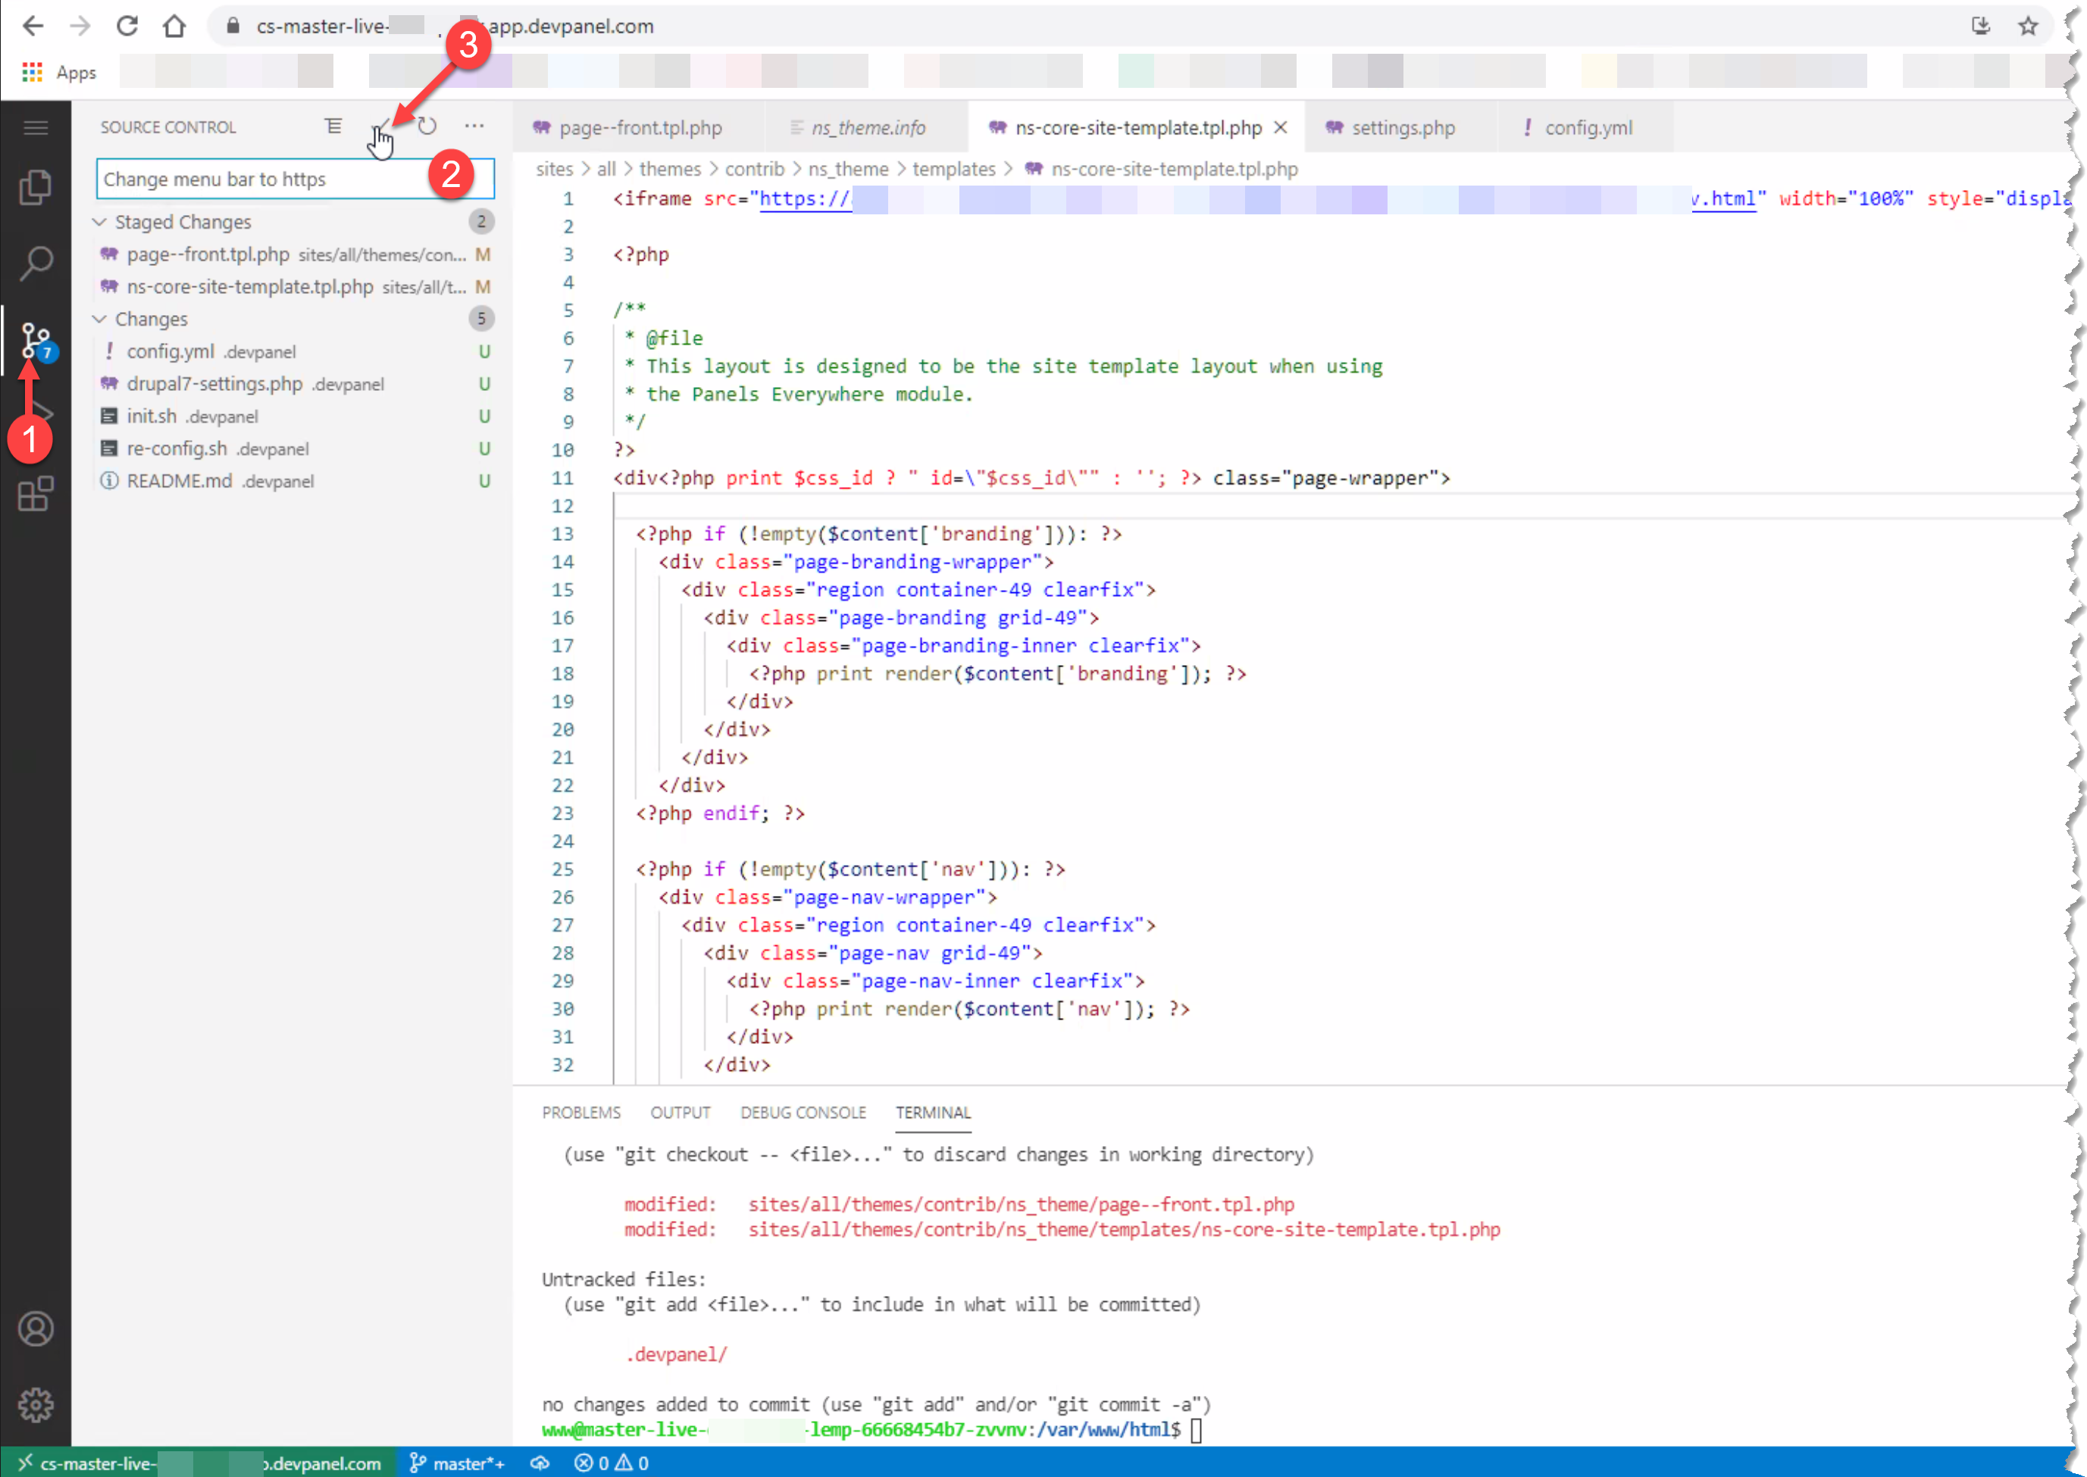Click the synchronize changes status bar icon
This screenshot has height=1477, width=2087.
540,1463
